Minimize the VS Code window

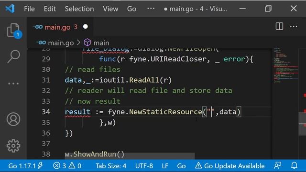coord(242,9)
